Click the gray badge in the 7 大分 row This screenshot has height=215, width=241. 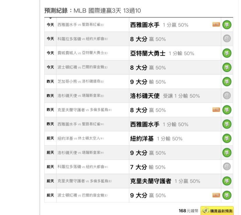pos(227,166)
